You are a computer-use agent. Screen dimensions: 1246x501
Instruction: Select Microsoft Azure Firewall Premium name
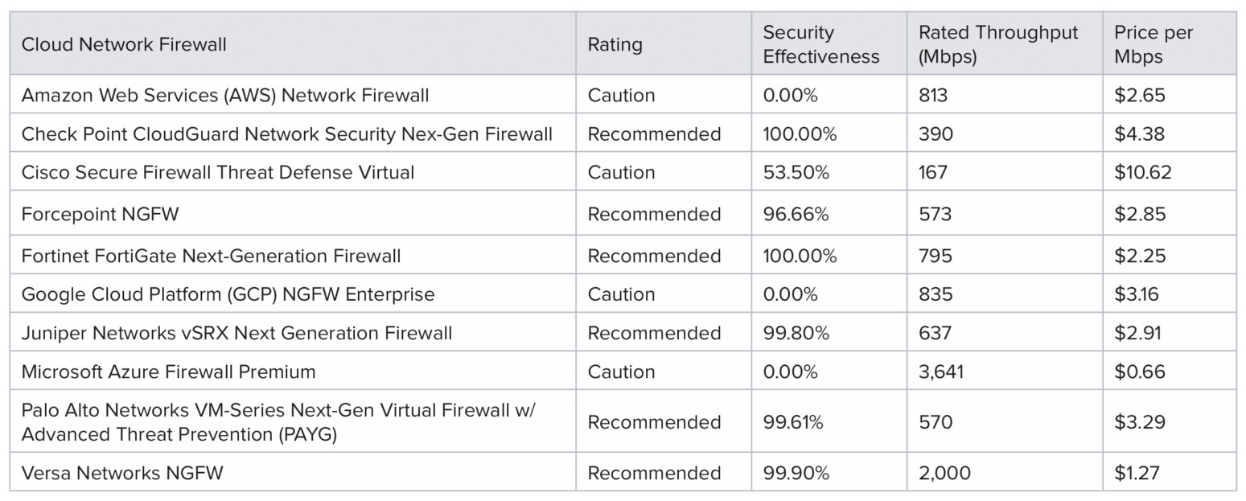pos(168,372)
